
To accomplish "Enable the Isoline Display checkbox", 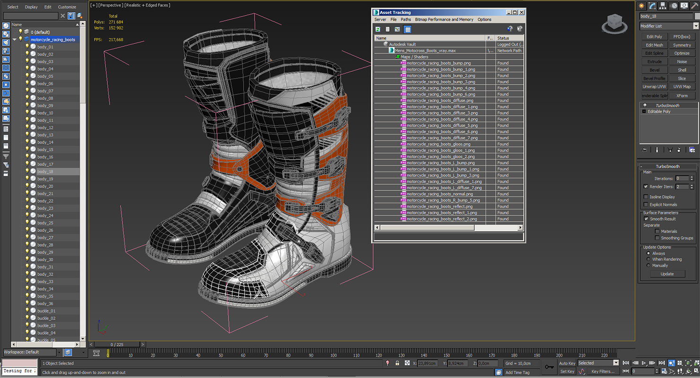I will 646,197.
